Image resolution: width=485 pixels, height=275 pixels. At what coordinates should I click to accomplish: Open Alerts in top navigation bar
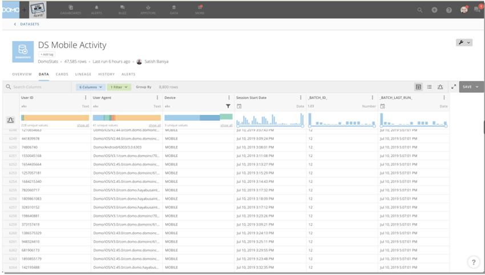[96, 10]
